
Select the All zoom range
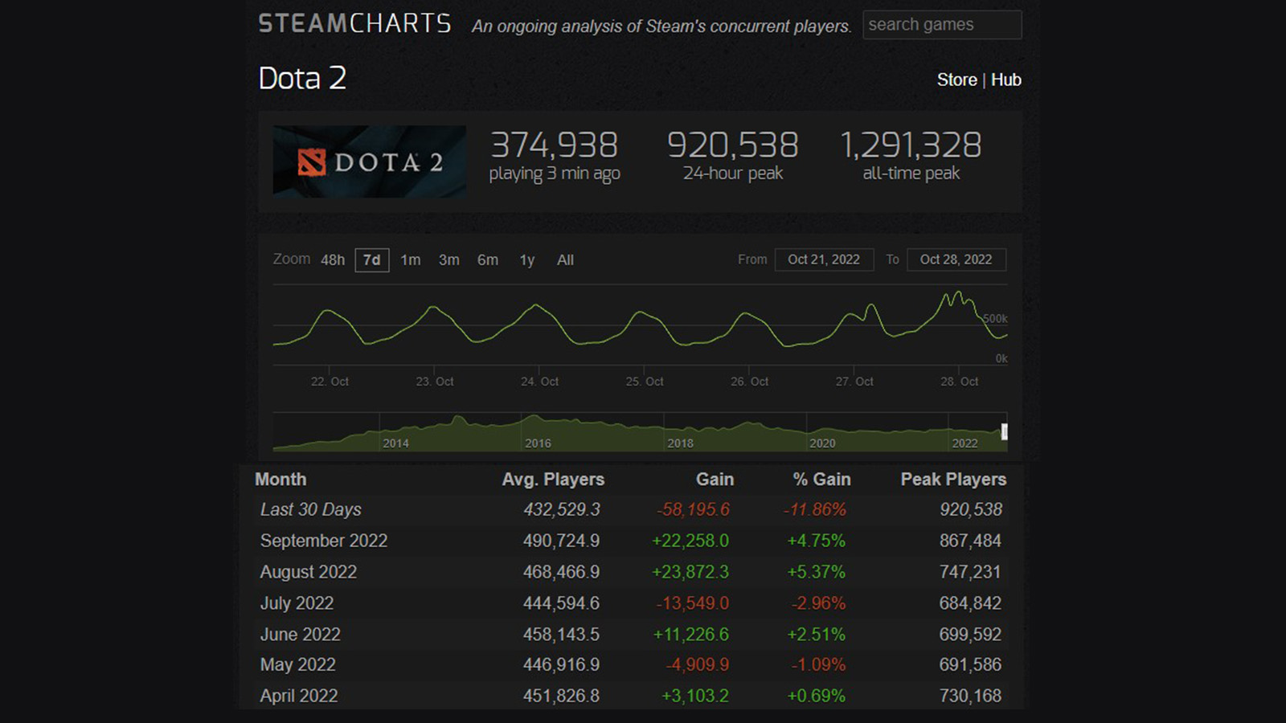565,260
